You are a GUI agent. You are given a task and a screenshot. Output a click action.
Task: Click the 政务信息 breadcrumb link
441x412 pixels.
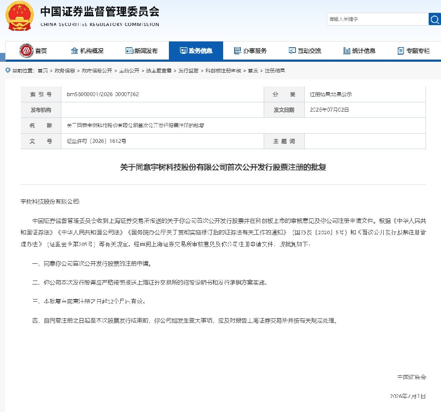65,71
